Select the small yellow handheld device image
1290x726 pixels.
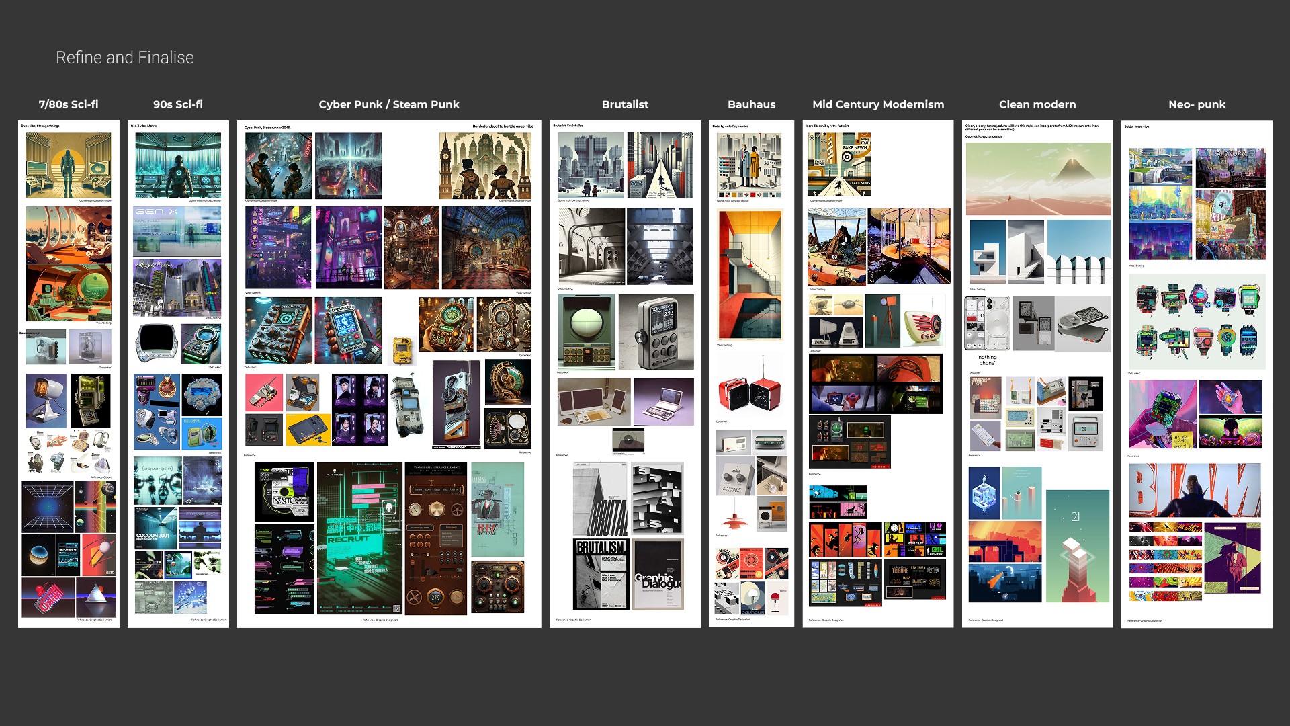coord(401,350)
